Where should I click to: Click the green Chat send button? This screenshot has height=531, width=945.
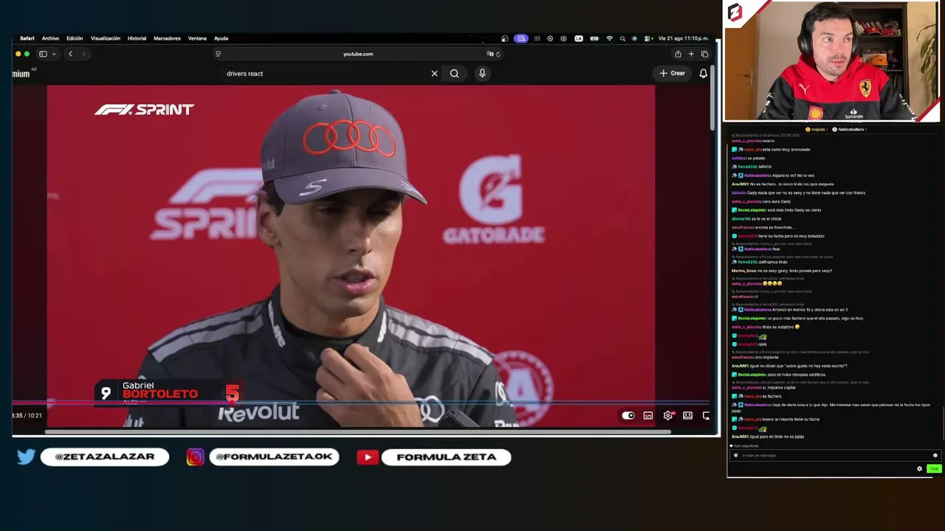(x=934, y=469)
